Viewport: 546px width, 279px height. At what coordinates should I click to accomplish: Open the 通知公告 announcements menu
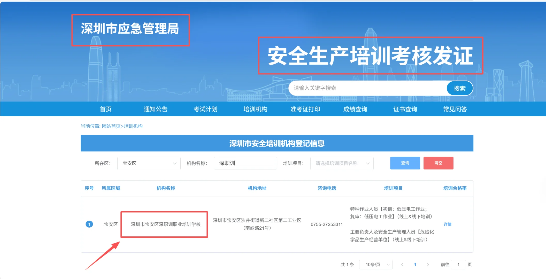click(156, 109)
